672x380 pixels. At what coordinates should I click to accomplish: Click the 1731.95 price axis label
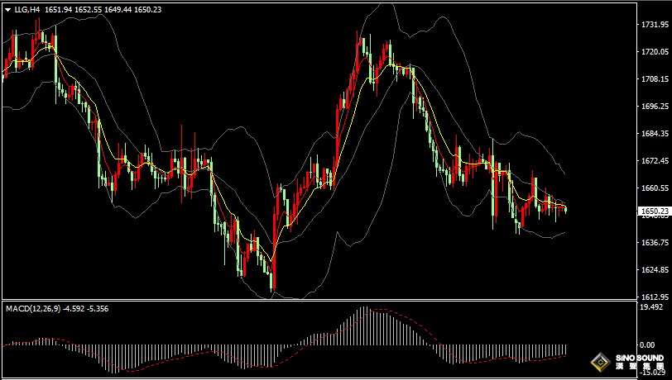pos(655,25)
